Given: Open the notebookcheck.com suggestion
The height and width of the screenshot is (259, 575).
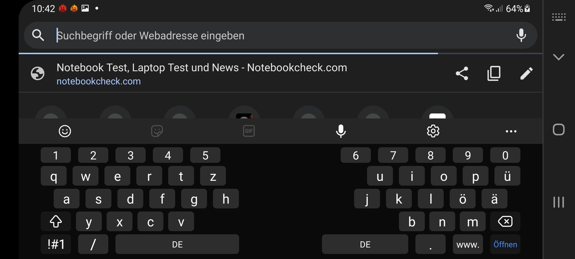Looking at the screenshot, I should point(202,74).
